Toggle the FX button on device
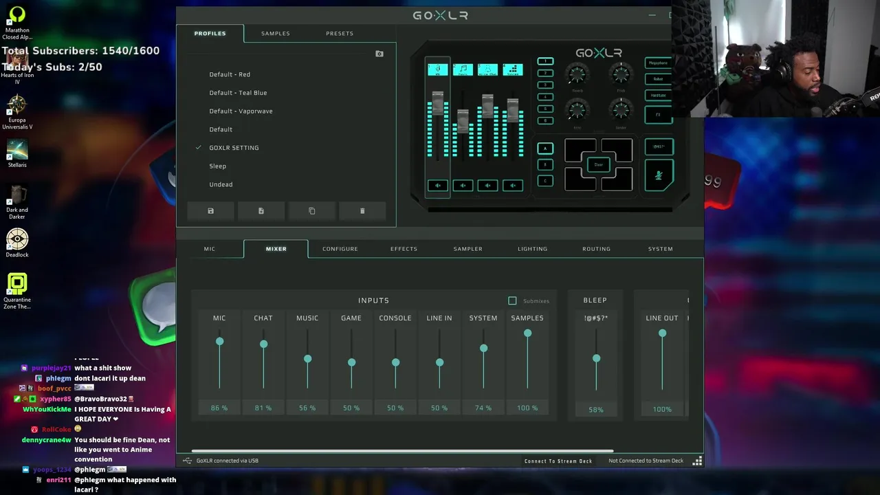 click(658, 114)
